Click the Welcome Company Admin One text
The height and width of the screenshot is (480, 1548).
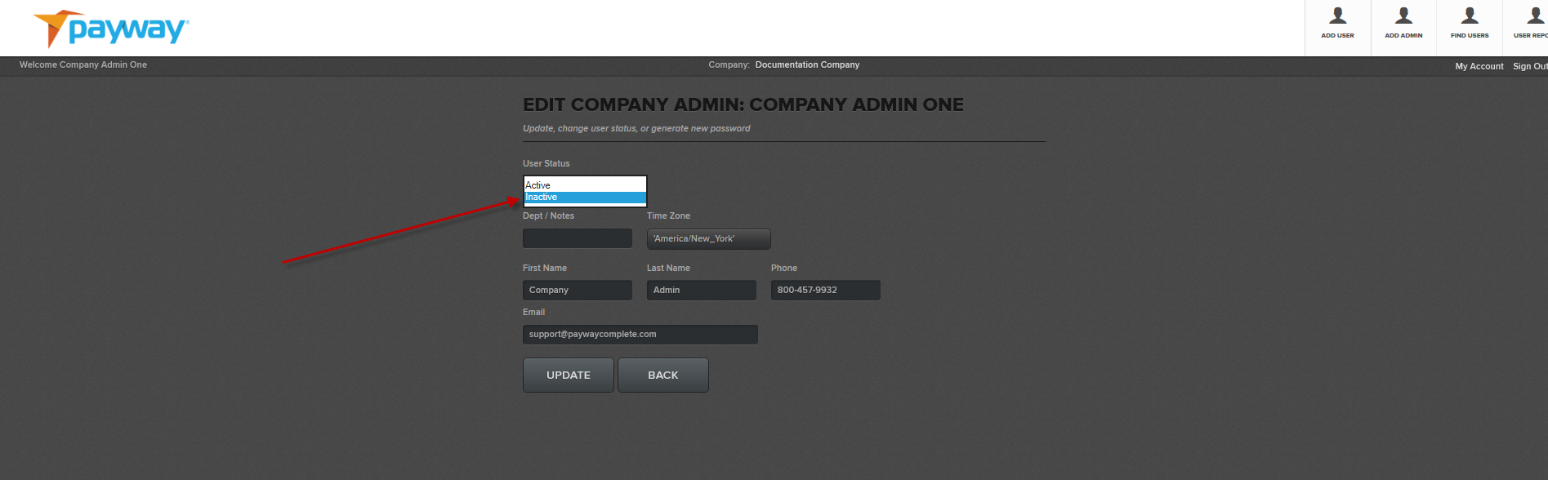tap(83, 64)
